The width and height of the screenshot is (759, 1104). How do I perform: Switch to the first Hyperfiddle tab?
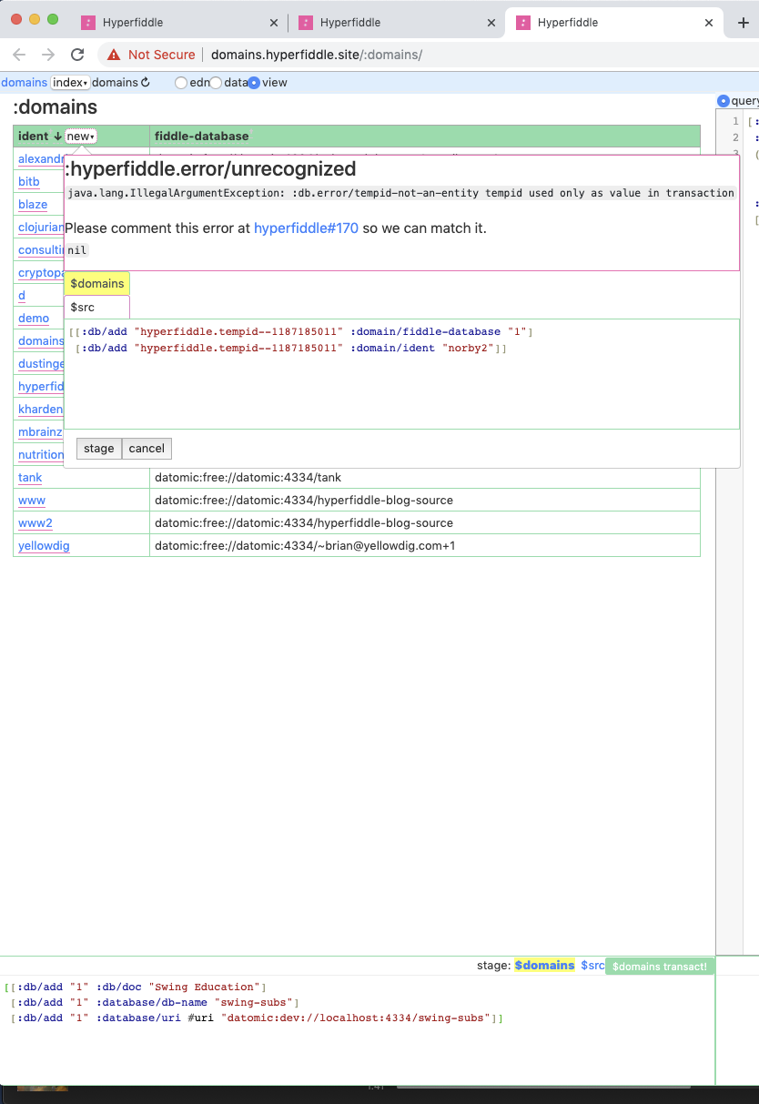pos(178,23)
